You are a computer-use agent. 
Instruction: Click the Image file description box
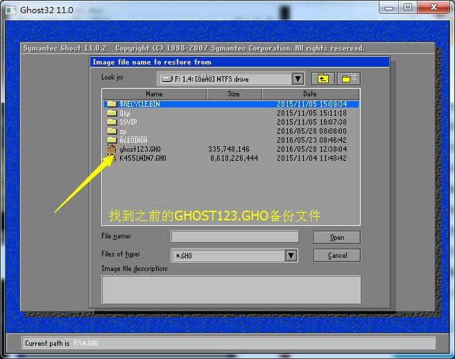(x=231, y=288)
